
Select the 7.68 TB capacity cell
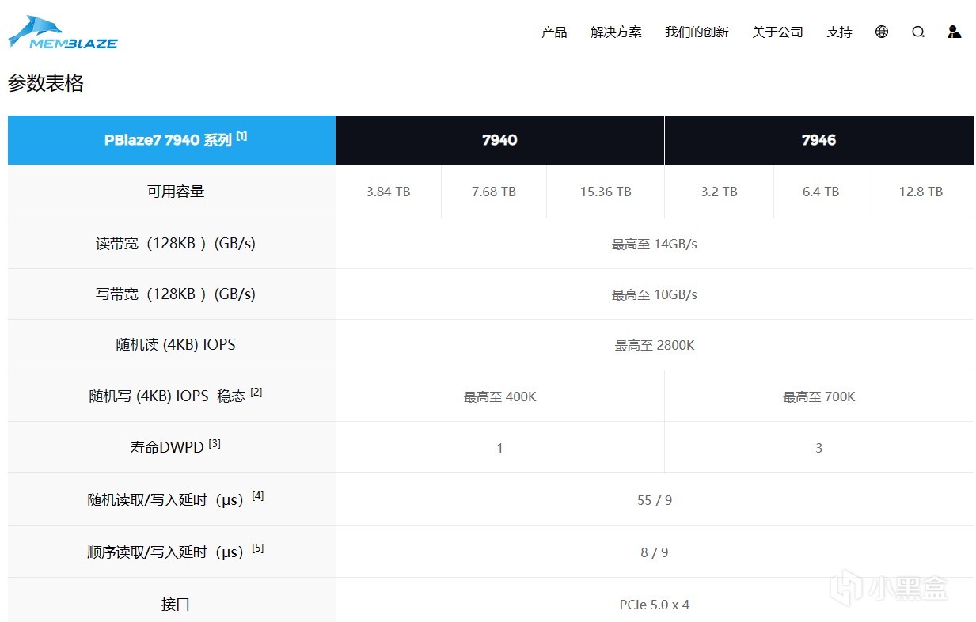pos(494,192)
